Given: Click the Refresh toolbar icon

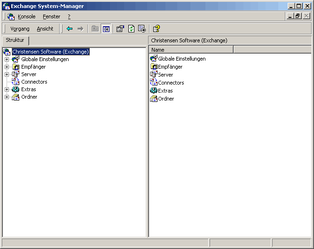Looking at the screenshot, I should point(131,29).
